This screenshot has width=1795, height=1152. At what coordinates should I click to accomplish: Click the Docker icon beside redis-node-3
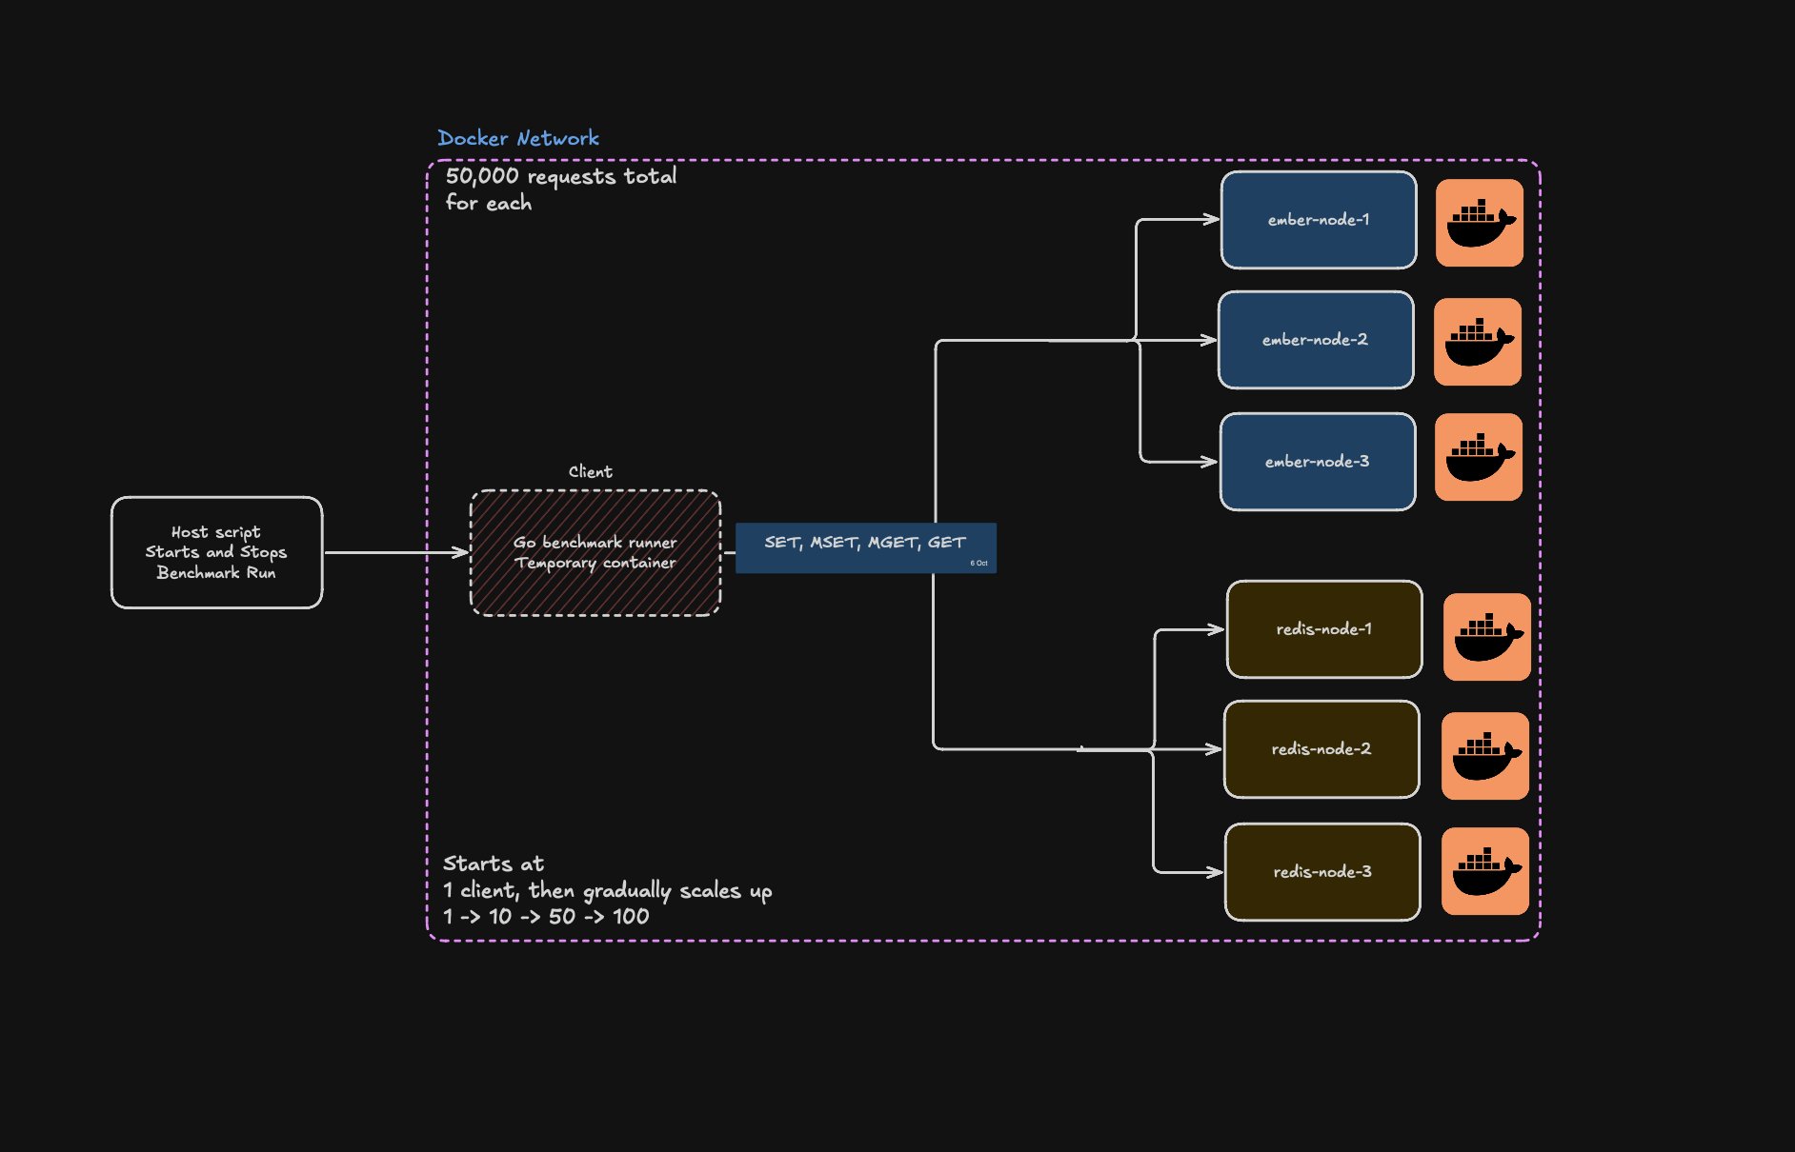(1484, 871)
